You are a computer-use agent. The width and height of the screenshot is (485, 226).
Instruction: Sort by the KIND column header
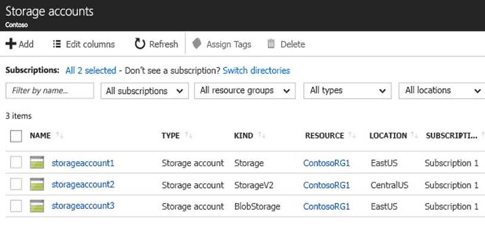pos(244,136)
